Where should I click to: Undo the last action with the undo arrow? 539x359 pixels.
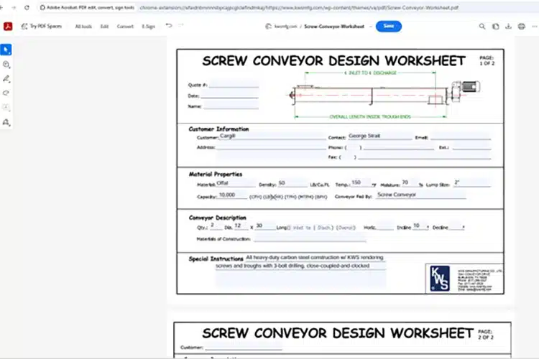point(169,25)
